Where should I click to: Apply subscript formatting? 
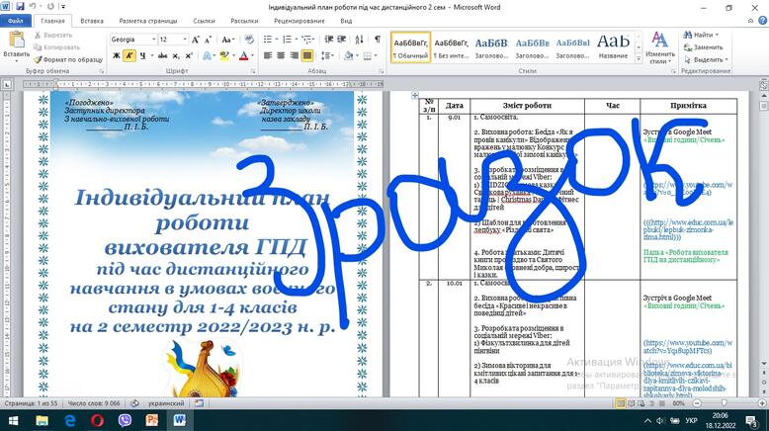(x=176, y=56)
